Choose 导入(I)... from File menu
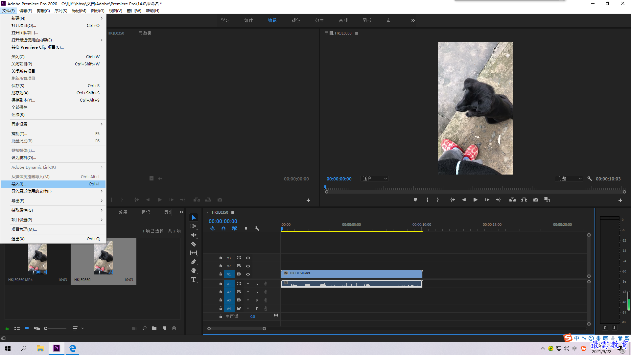This screenshot has height=355, width=631. point(53,184)
